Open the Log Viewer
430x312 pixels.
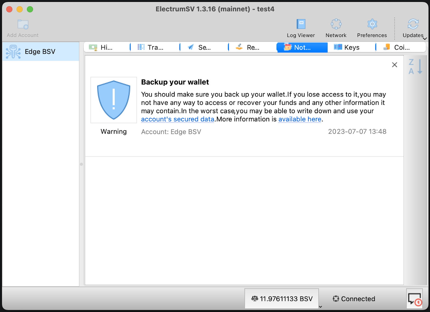[x=301, y=28]
